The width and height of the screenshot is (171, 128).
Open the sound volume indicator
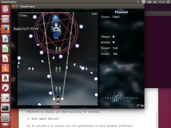pos(155,2)
